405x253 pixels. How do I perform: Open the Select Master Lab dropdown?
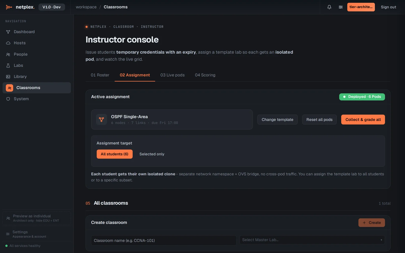312,240
